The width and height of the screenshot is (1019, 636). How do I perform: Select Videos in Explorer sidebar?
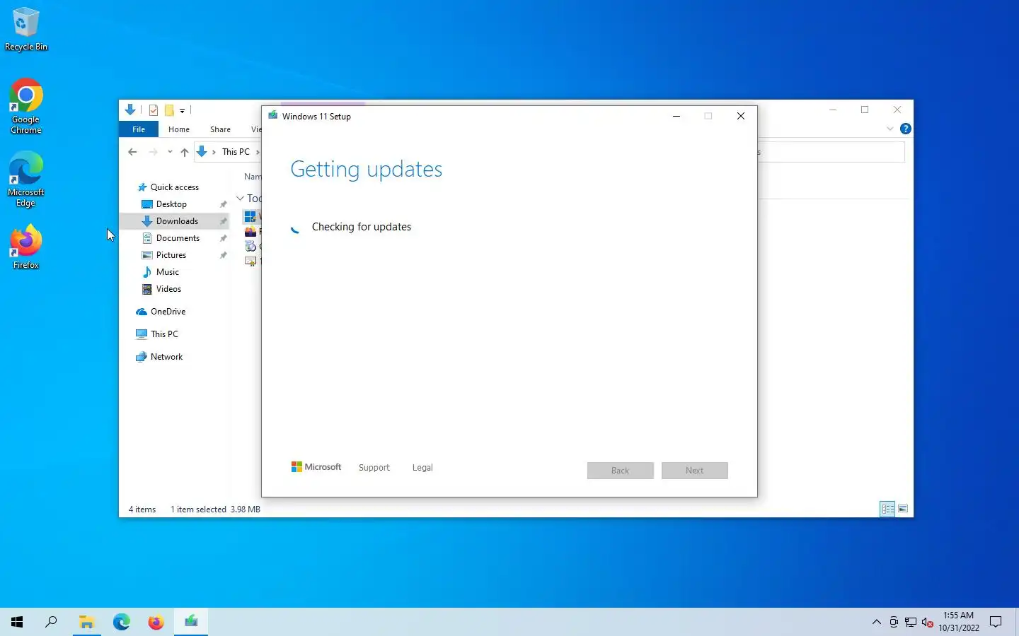point(168,289)
